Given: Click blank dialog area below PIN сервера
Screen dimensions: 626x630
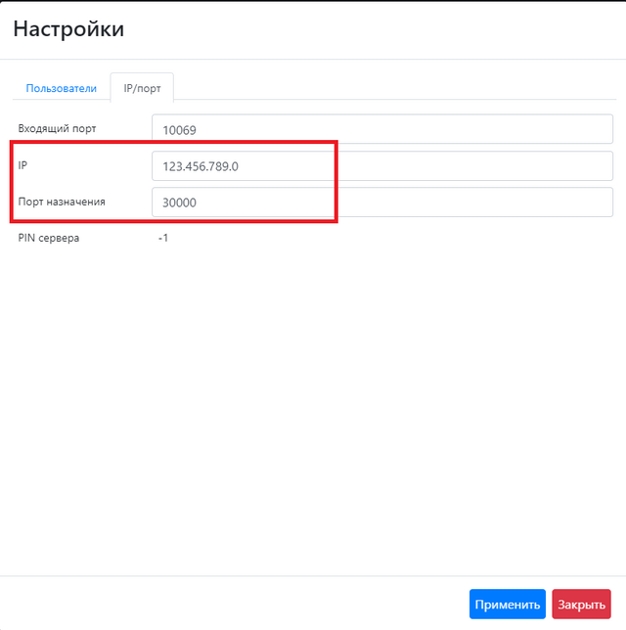Looking at the screenshot, I should pyautogui.click(x=313, y=391).
